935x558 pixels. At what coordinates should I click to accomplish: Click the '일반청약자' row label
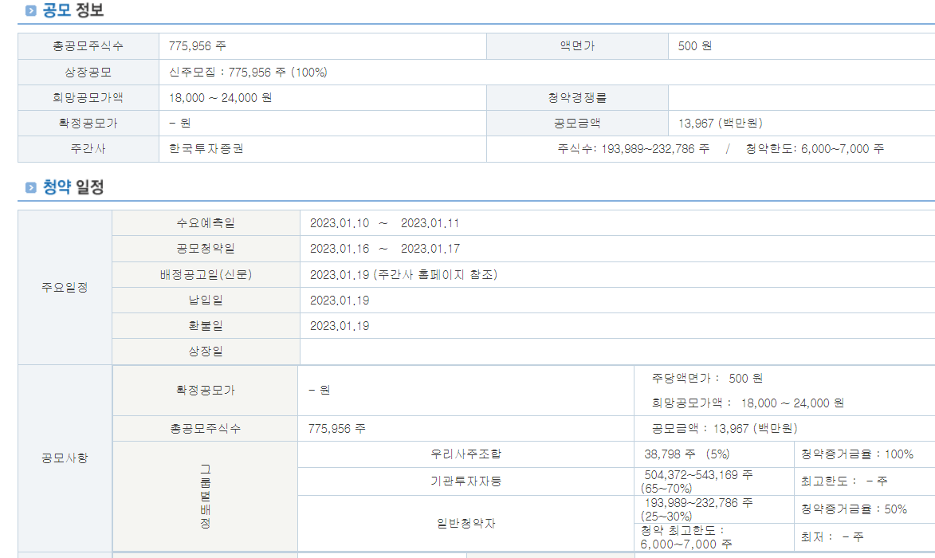click(466, 524)
